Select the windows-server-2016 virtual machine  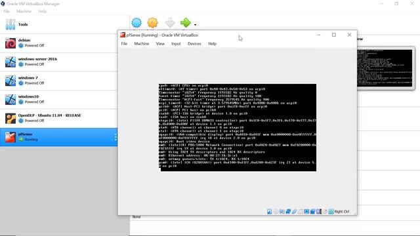coord(58,62)
